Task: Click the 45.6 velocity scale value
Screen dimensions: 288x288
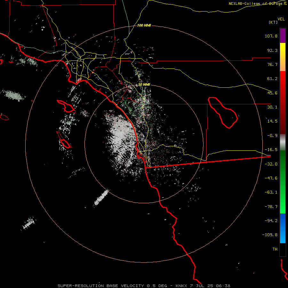Action: (x=272, y=93)
